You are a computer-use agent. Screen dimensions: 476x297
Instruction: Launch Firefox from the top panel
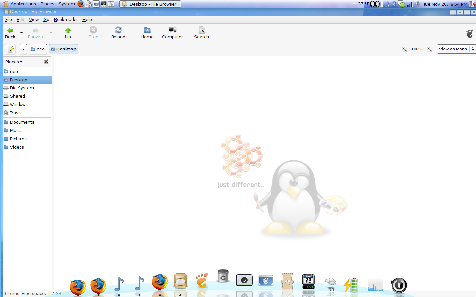(81, 4)
